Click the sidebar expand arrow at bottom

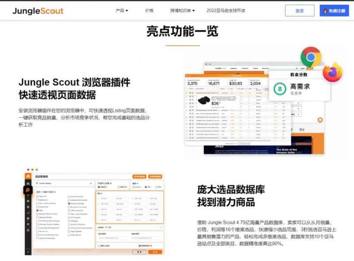[x=28, y=252]
